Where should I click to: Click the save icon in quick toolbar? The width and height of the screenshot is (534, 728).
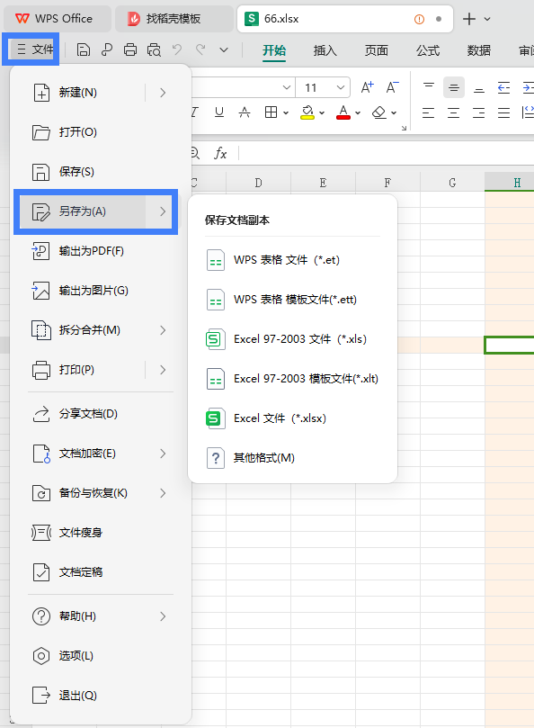point(83,49)
